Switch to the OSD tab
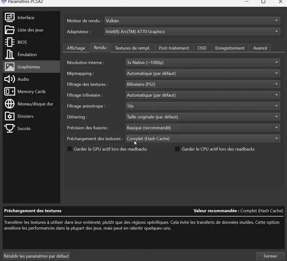The width and height of the screenshot is (287, 261). 202,48
